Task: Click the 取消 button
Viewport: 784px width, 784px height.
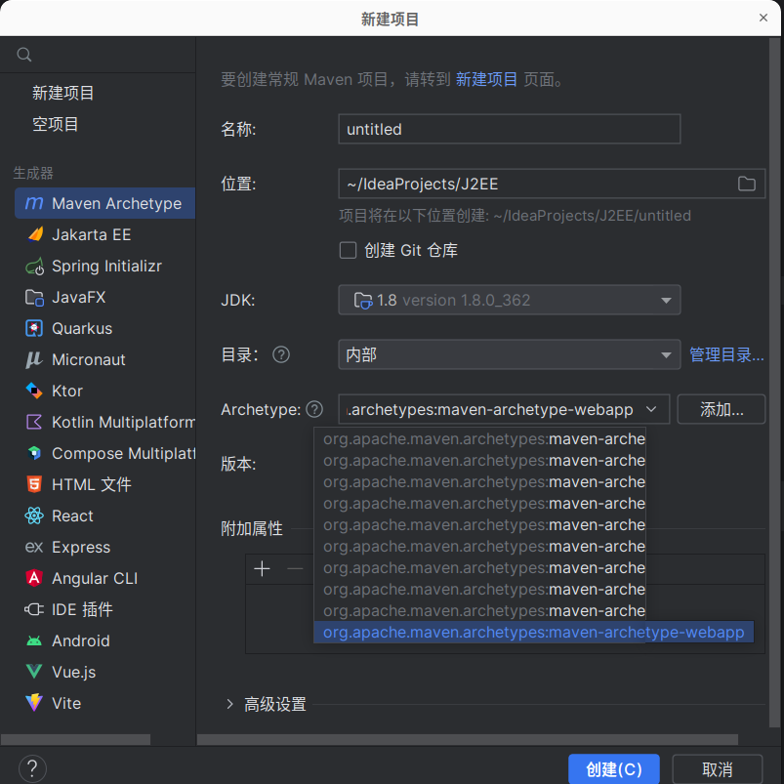Action: click(717, 769)
